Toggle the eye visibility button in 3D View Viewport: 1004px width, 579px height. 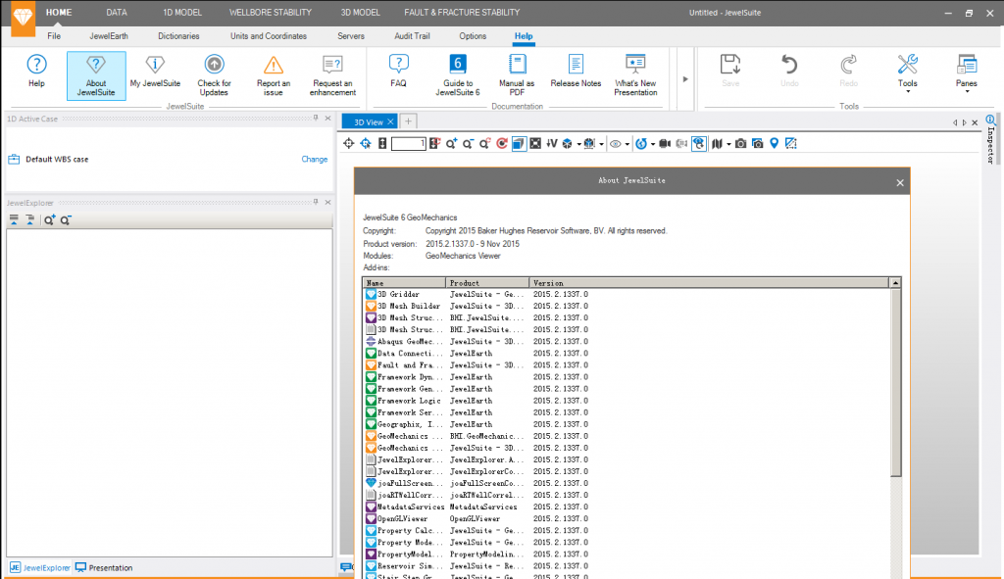(x=616, y=144)
